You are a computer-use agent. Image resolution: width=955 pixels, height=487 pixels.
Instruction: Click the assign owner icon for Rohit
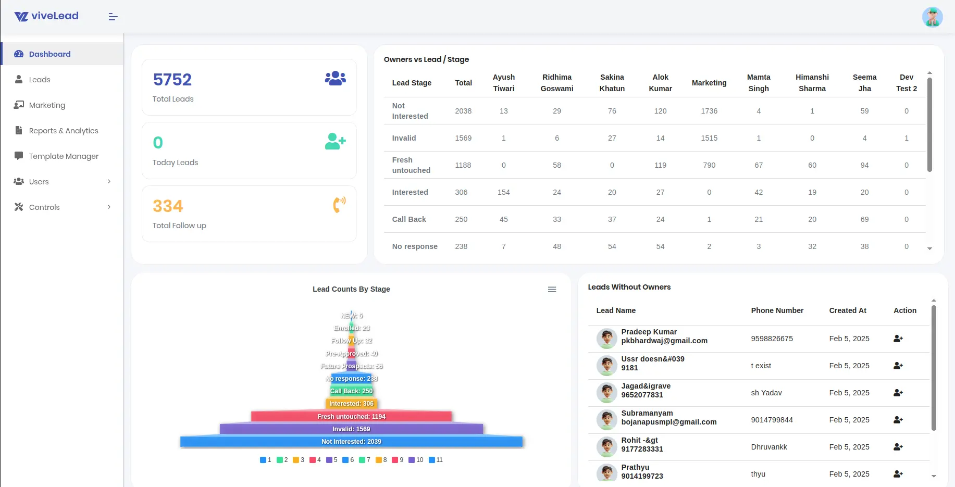coord(898,446)
